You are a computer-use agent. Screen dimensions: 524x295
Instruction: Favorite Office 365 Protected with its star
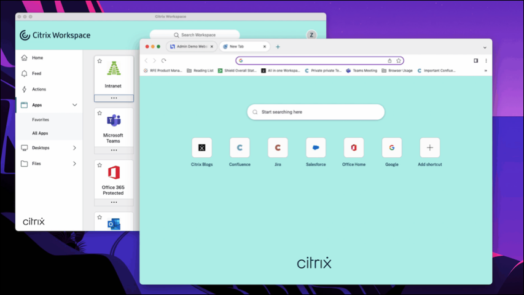100,165
